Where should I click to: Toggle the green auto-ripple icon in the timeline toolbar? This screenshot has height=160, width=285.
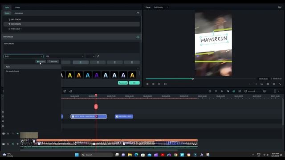coord(234,91)
